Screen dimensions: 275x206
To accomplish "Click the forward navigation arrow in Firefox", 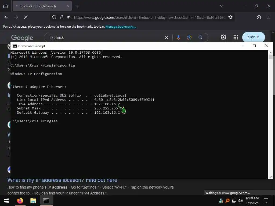I will coord(16,17).
